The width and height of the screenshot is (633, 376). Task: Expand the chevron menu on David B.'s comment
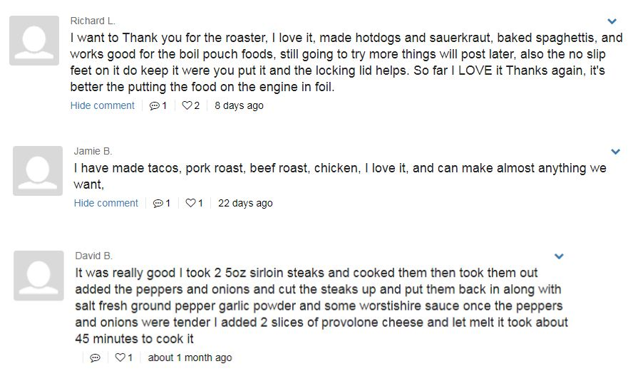559,256
